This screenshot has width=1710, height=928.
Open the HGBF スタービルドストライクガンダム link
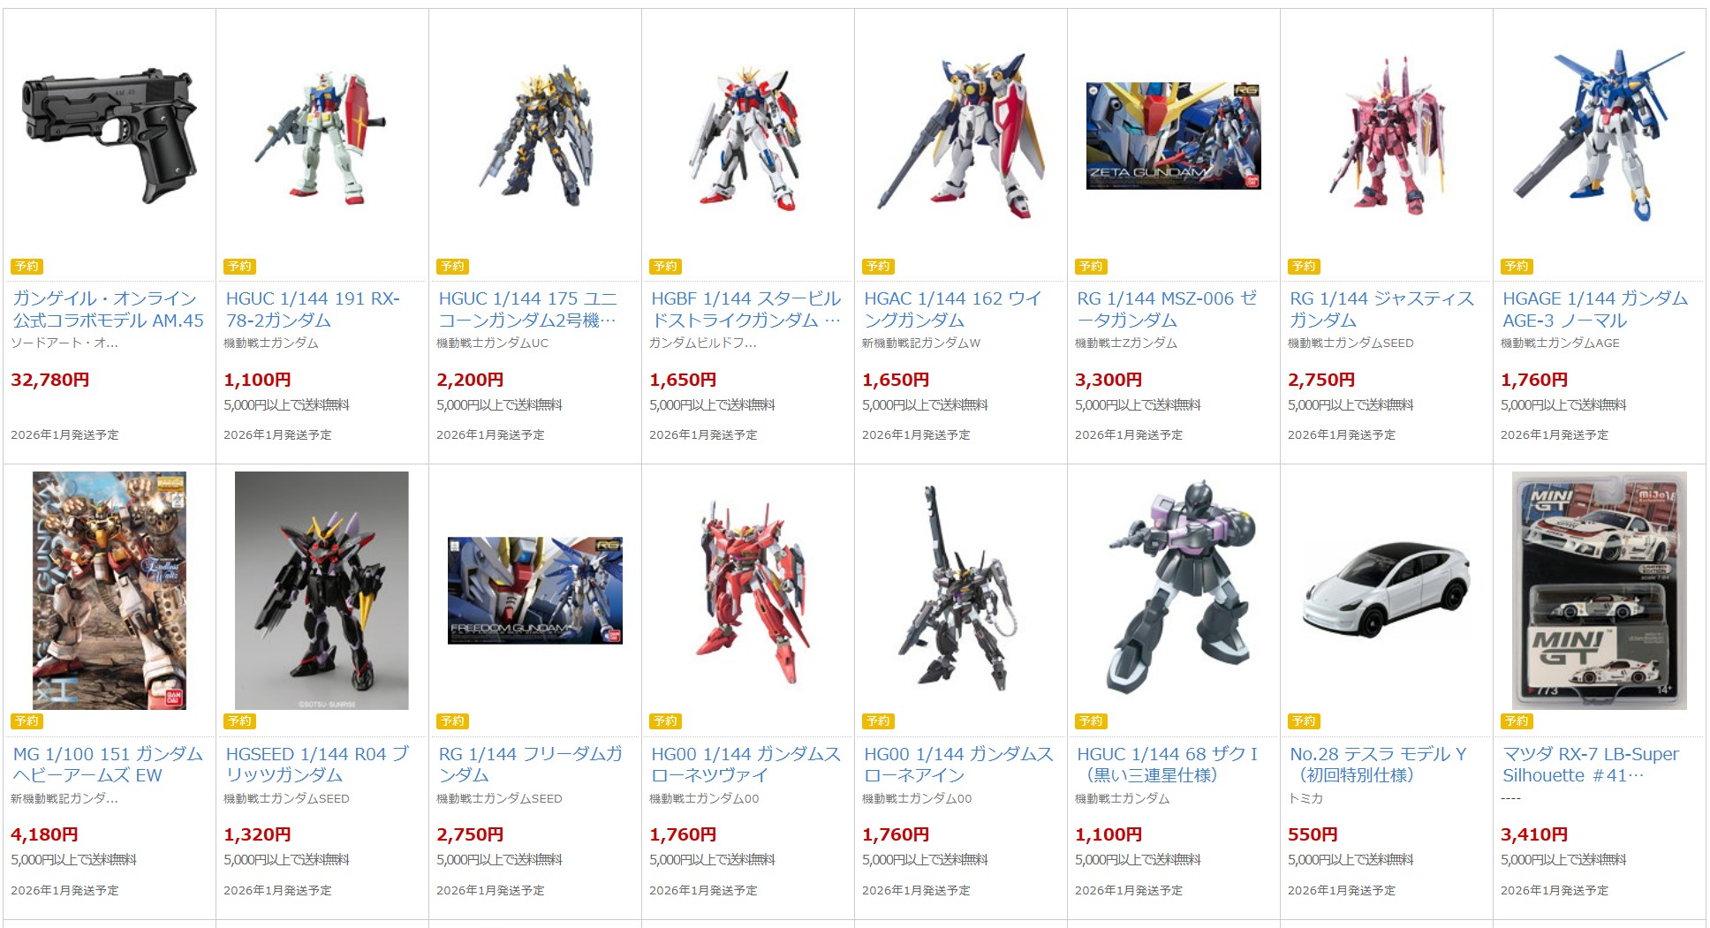[746, 309]
